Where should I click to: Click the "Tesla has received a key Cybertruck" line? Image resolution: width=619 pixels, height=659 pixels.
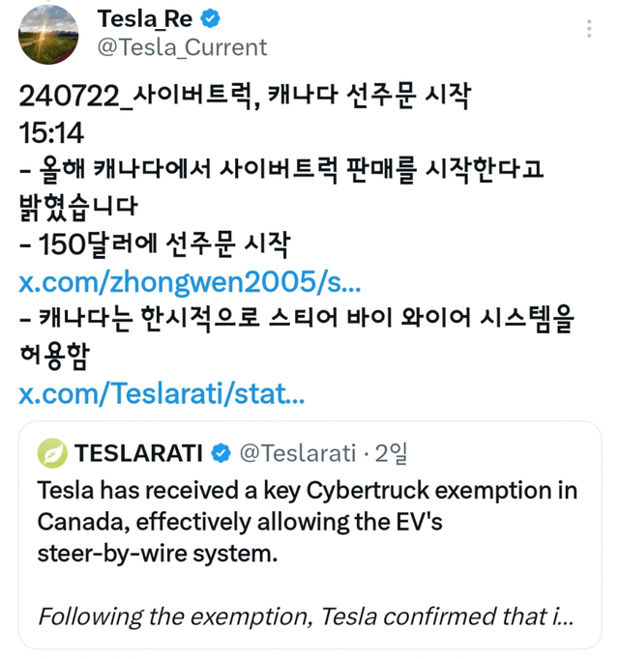click(308, 490)
